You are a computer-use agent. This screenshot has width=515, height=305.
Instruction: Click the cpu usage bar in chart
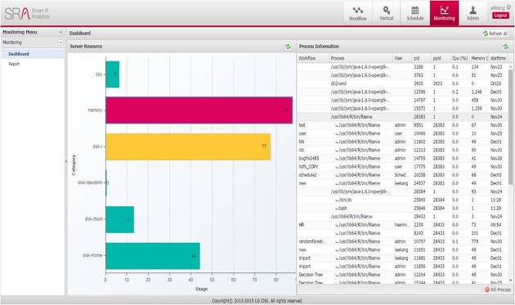pos(112,74)
